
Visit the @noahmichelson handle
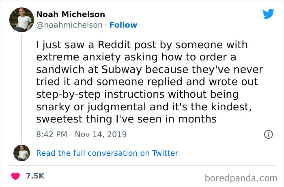(x=69, y=25)
